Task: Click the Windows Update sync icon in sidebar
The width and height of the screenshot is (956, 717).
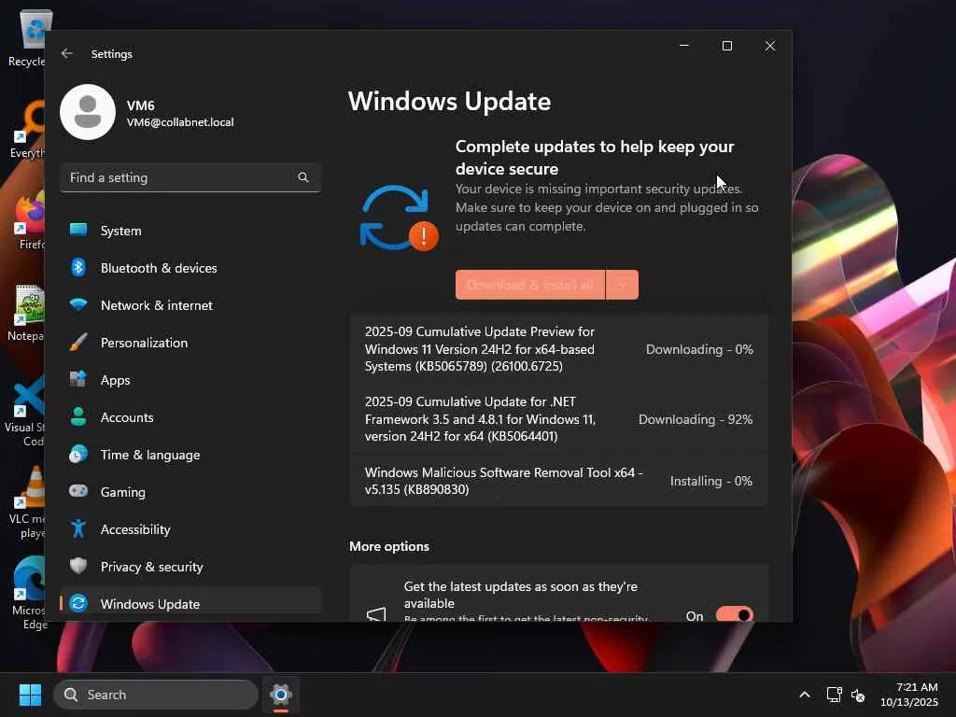Action: click(78, 603)
